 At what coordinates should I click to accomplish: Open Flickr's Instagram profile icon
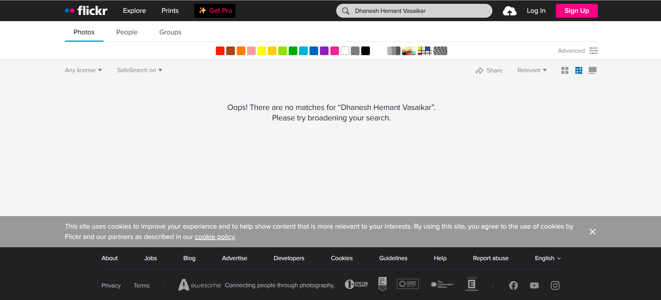(555, 285)
